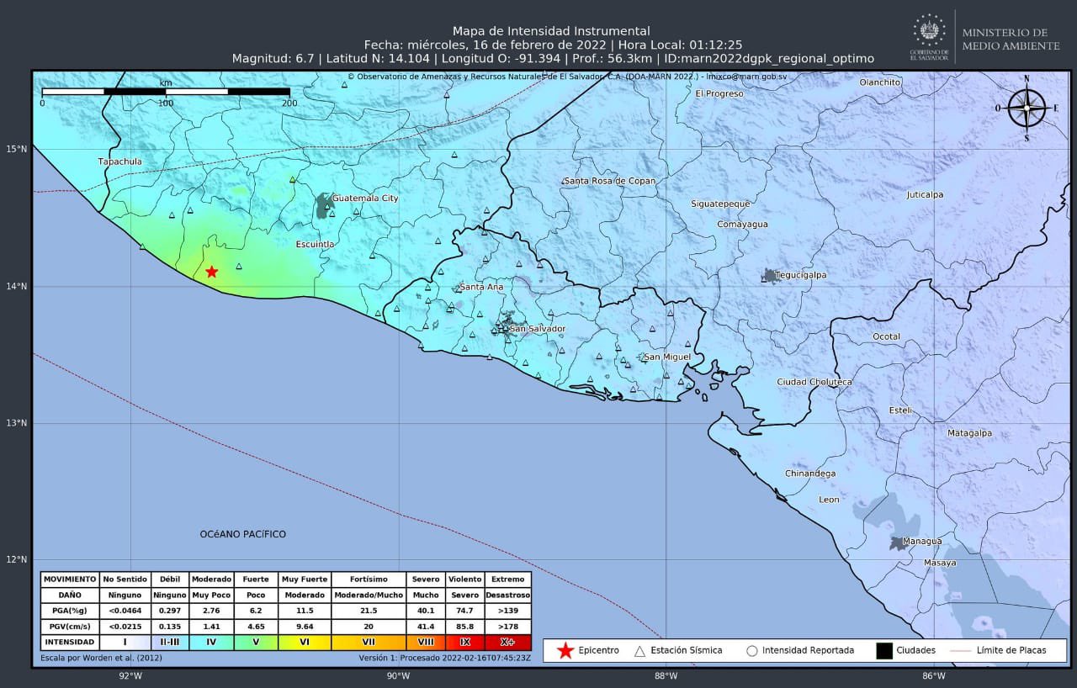The height and width of the screenshot is (688, 1077).
Task: Click the 13°N latitude label
Action: (x=17, y=423)
